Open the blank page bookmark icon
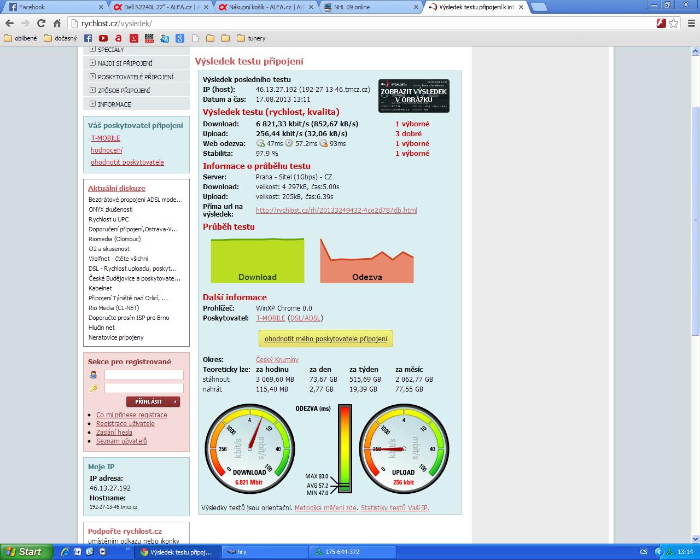 click(195, 38)
